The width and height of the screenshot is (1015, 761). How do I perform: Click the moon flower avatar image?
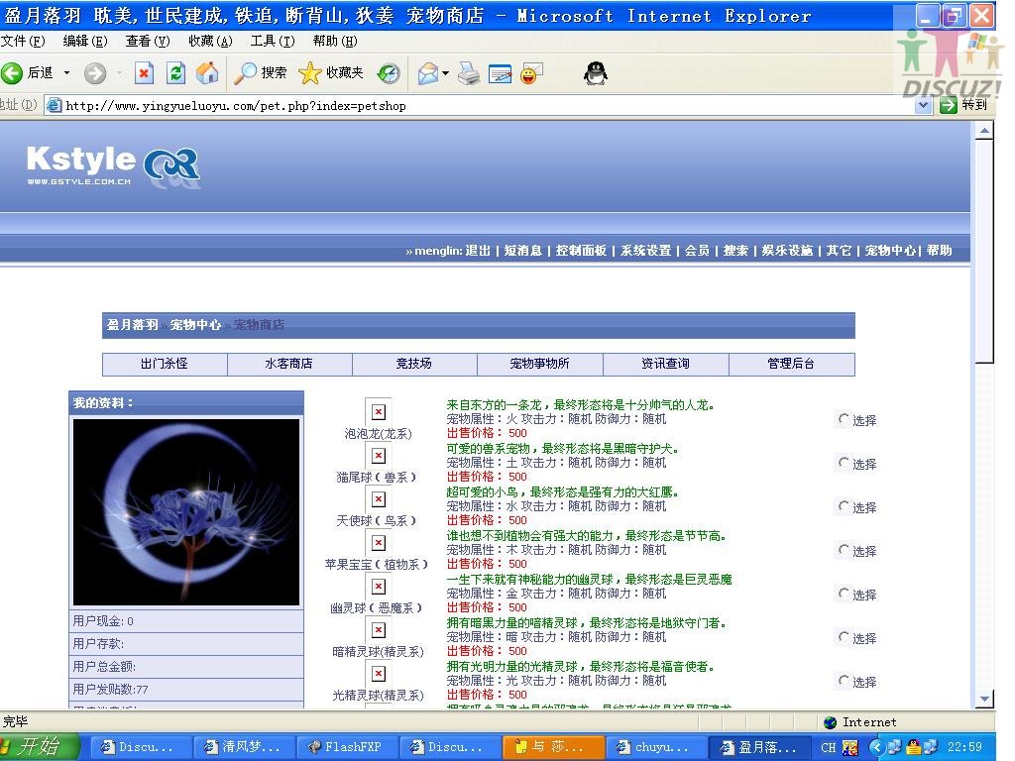186,512
